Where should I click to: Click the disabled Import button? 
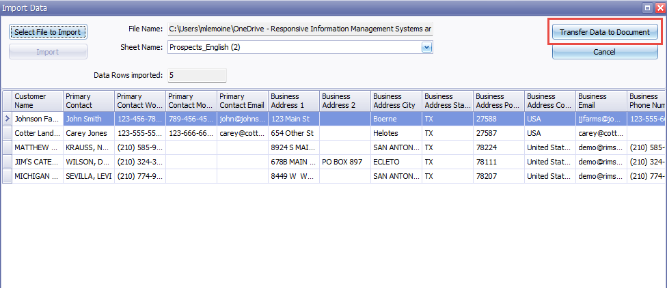pos(48,52)
